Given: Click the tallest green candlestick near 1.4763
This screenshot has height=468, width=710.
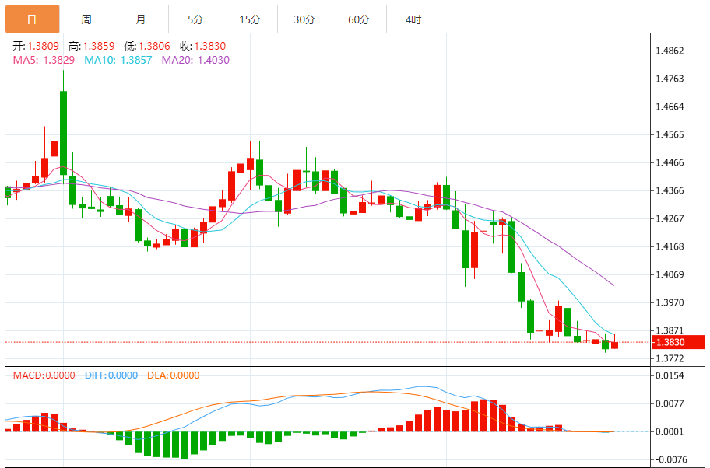Looking at the screenshot, I should click(63, 133).
